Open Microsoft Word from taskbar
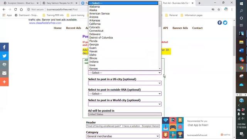This screenshot has height=139, width=247. pyautogui.click(x=241, y=51)
